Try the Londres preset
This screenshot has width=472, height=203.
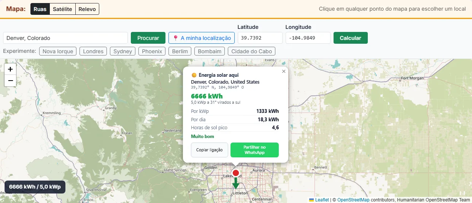point(93,51)
